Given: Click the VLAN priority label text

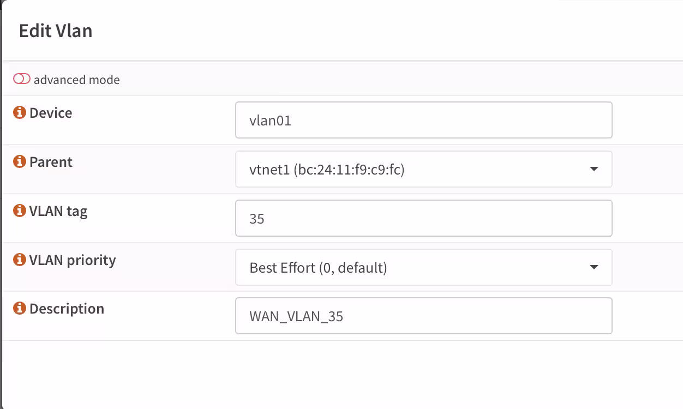Looking at the screenshot, I should (x=73, y=260).
